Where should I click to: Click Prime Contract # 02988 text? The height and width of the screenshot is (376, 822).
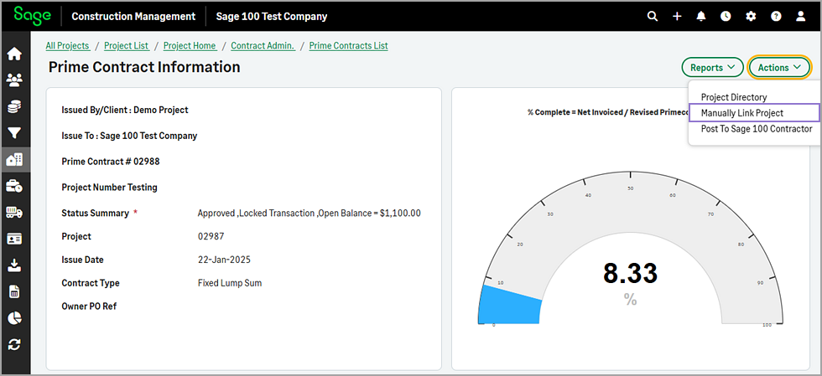(x=111, y=162)
